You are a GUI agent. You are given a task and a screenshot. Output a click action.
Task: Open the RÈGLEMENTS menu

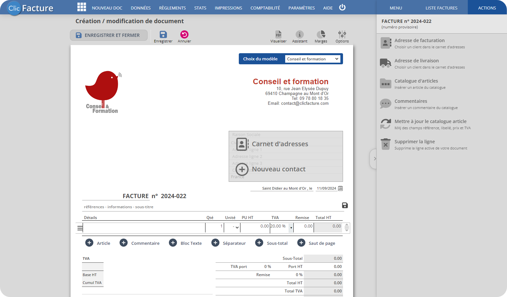[x=172, y=8]
